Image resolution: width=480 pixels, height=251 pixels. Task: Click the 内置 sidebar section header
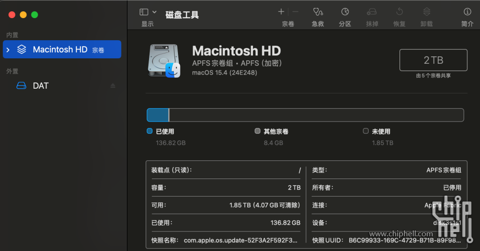point(12,35)
